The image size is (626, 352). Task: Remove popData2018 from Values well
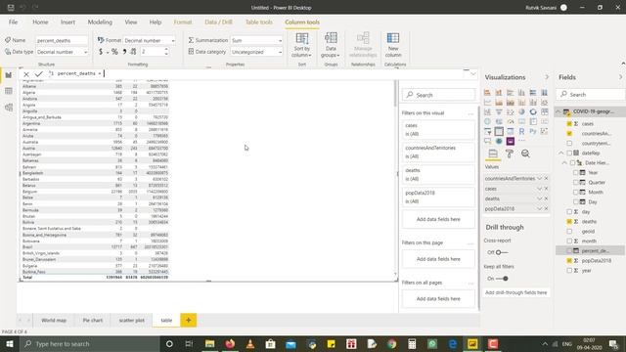[x=546, y=208]
